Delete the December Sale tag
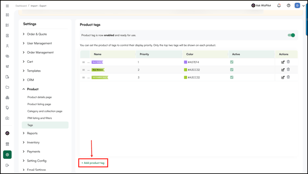This screenshot has width=308, height=174. (x=288, y=77)
